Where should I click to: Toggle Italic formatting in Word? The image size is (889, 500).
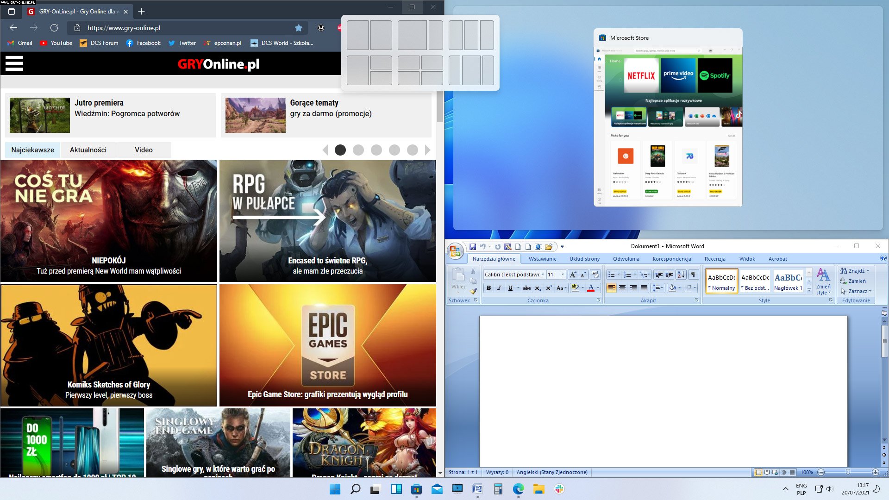tap(499, 288)
